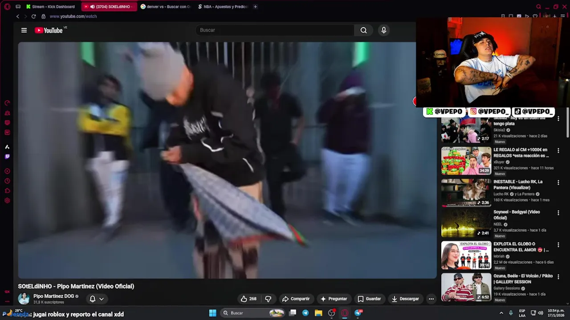The width and height of the screenshot is (570, 320).
Task: Open Opera sidebar settings gear icon
Action: [7, 200]
